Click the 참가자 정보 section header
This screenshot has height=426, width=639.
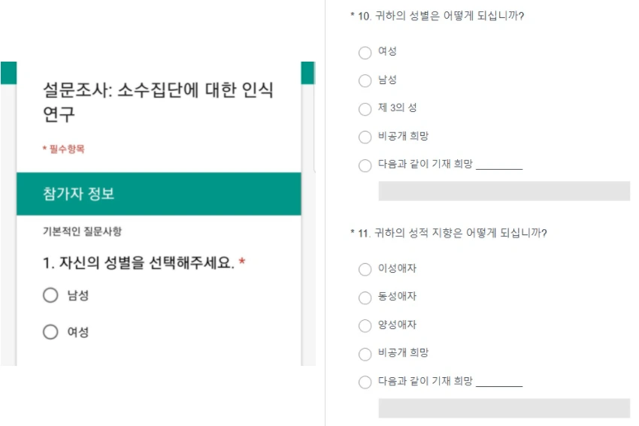click(159, 194)
